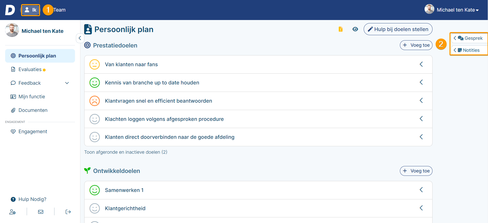Click the Persoonlijk plan page title icon
Screen dimensions: 488x223
88,29
